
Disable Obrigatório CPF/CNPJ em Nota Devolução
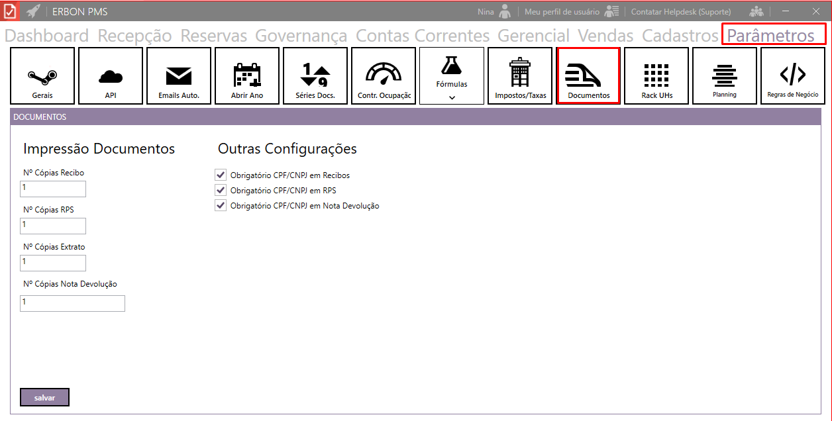click(x=221, y=205)
